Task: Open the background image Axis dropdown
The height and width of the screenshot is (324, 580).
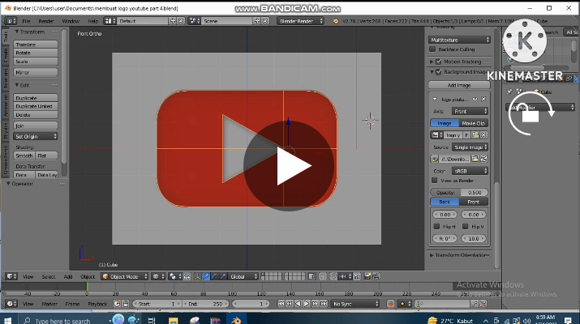Action: pyautogui.click(x=470, y=111)
